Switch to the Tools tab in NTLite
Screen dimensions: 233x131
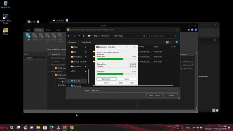(x=58, y=30)
